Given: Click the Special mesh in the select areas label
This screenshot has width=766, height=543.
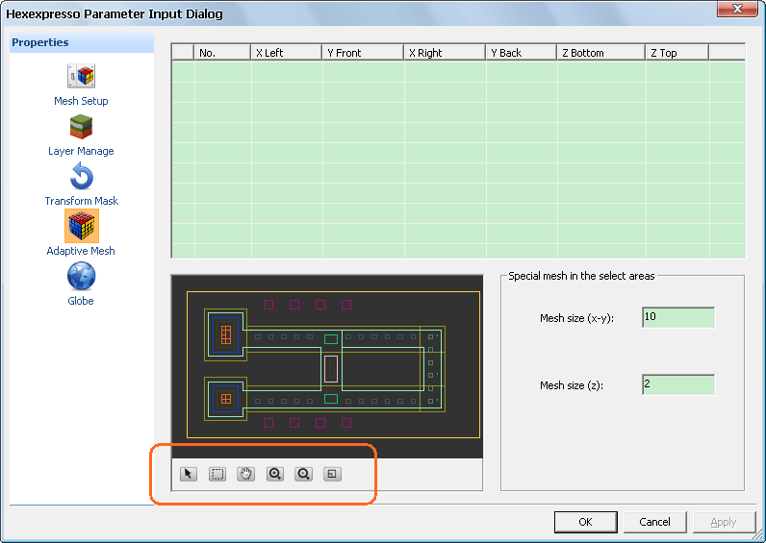Looking at the screenshot, I should tap(581, 276).
